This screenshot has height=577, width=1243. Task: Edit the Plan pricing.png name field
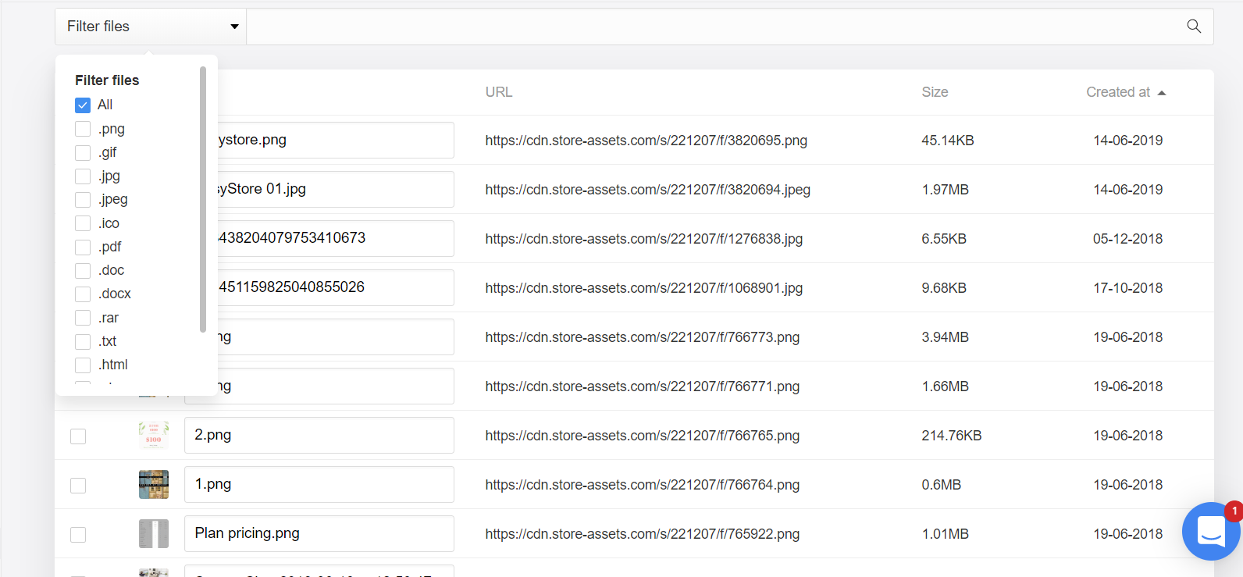coord(319,533)
